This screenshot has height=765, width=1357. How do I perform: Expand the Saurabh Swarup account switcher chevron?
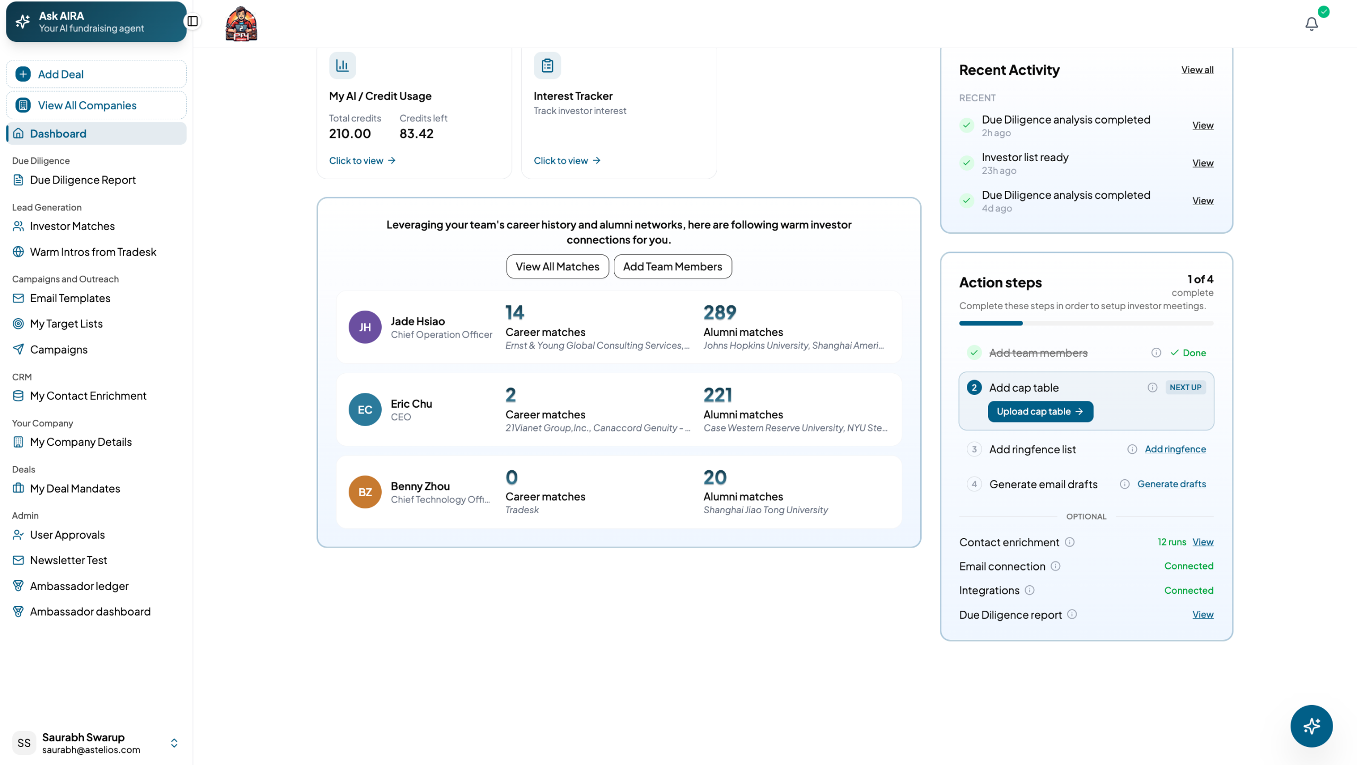coord(174,743)
